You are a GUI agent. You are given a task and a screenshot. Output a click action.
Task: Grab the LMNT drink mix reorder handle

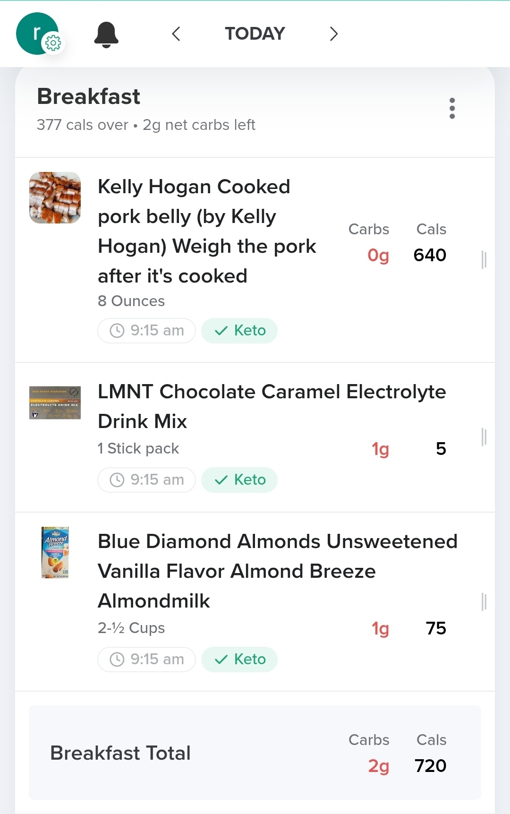(484, 437)
